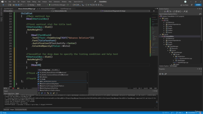The width and height of the screenshot is (203, 114).
Task: Click the Live Share button
Action: tap(184, 5)
